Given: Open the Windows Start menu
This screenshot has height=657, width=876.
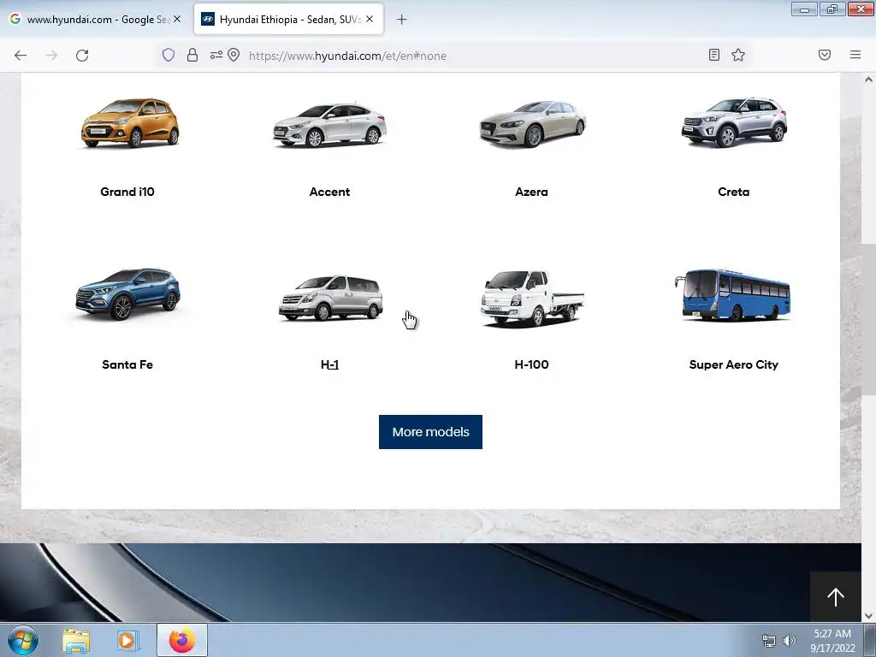Looking at the screenshot, I should (x=22, y=640).
